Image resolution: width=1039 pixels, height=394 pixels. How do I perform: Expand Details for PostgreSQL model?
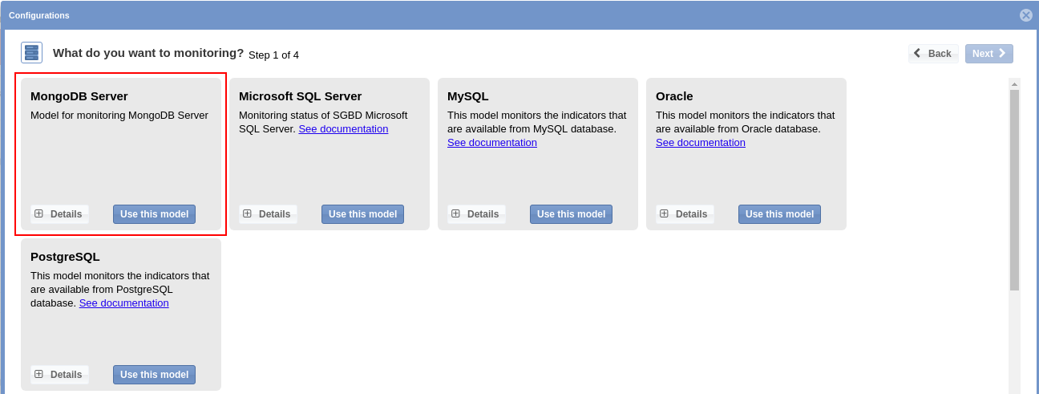coord(59,375)
